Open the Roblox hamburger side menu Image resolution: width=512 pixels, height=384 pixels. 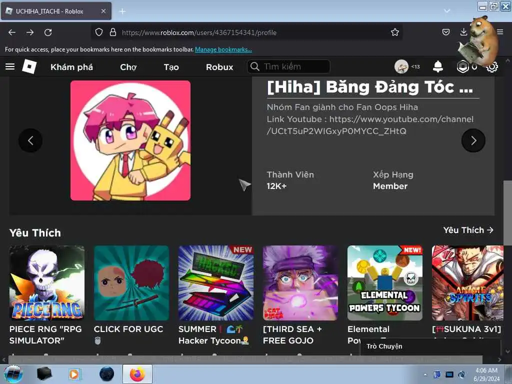click(10, 66)
